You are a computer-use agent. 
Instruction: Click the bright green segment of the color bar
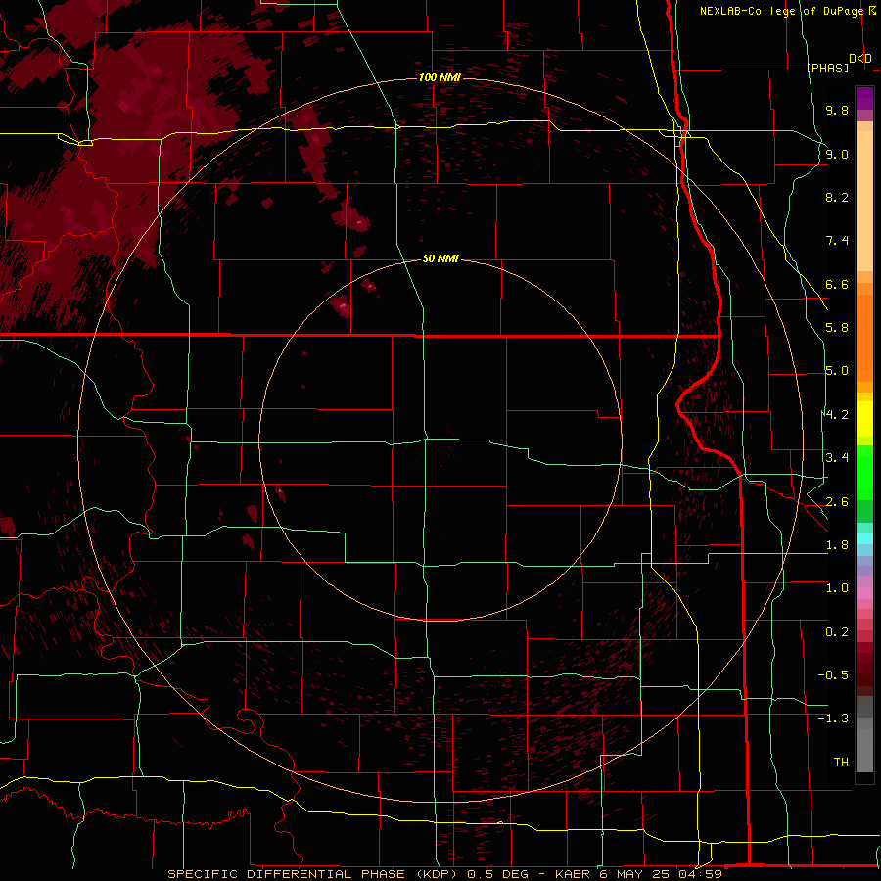[x=864, y=472]
